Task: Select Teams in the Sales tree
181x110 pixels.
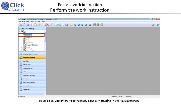Action: click(27, 39)
